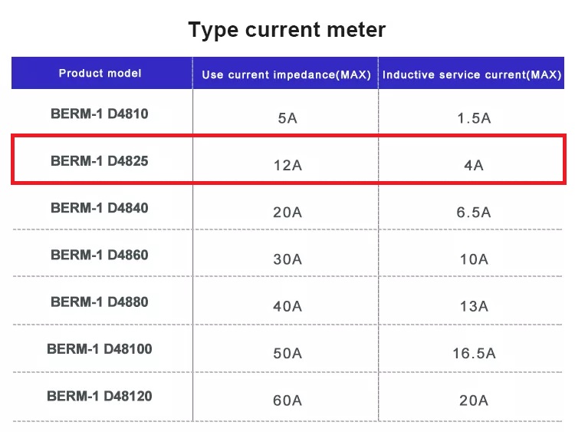Click the 1.5A inductive current value
The width and height of the screenshot is (575, 432).
coord(474,118)
